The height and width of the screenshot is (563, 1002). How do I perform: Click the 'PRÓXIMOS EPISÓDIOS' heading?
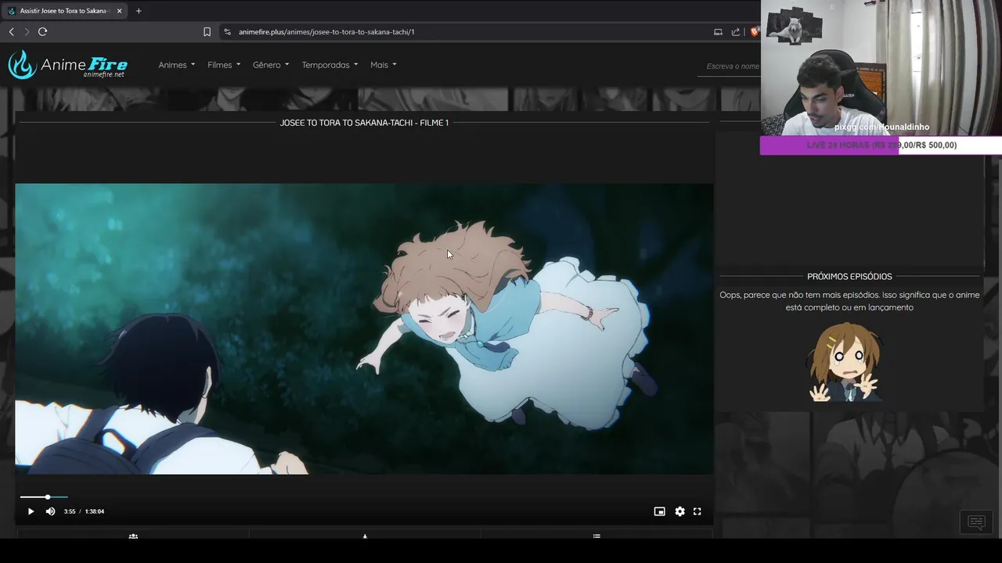point(849,276)
